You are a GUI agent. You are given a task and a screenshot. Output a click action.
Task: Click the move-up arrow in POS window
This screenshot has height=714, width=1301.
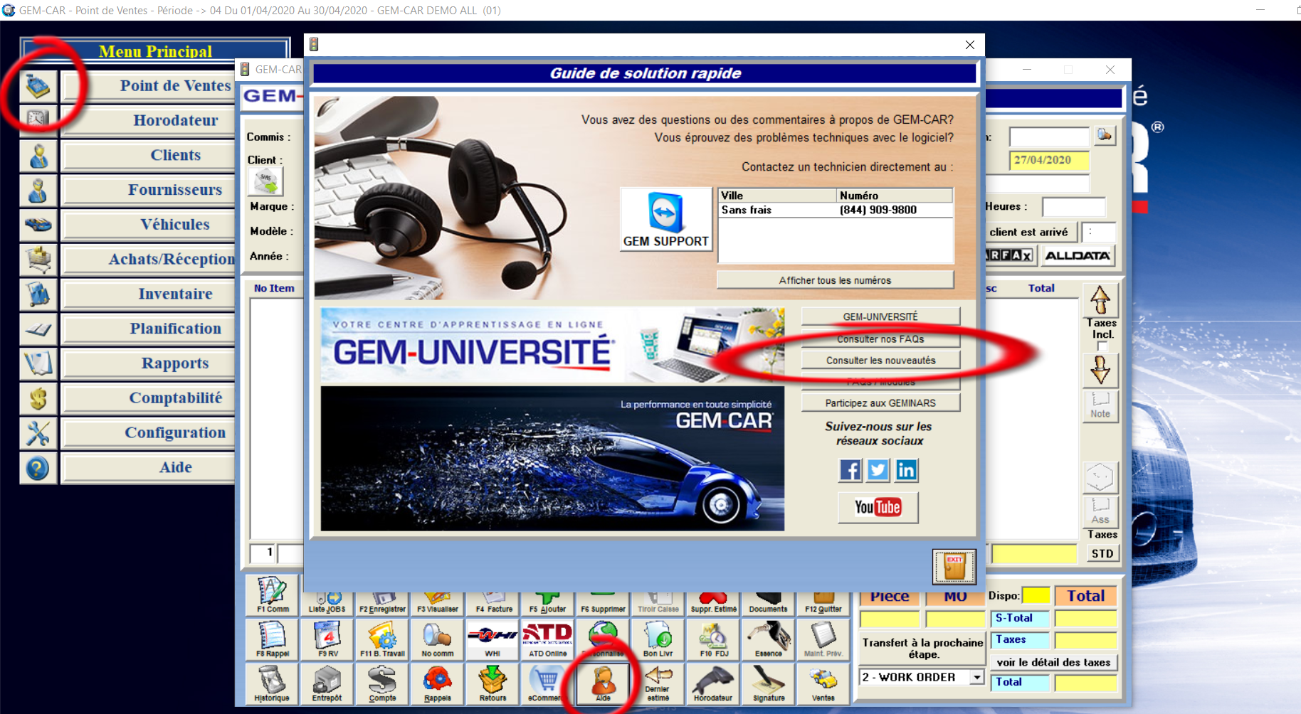(1100, 300)
